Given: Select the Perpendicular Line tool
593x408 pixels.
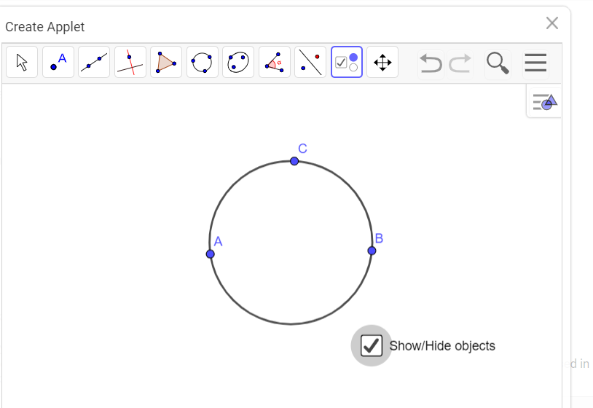Looking at the screenshot, I should (x=130, y=62).
